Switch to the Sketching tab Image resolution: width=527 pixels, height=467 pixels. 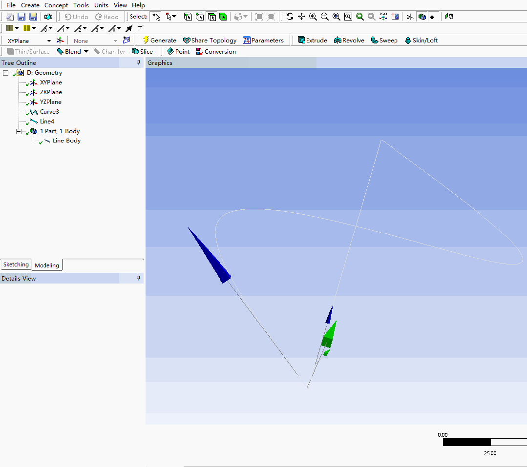[16, 264]
